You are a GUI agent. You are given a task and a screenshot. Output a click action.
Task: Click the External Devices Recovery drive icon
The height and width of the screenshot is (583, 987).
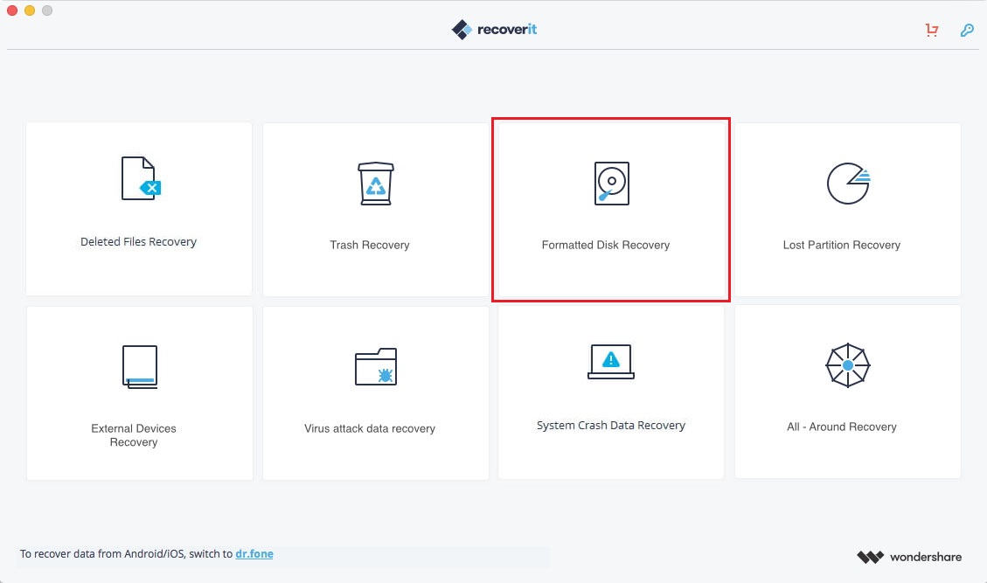pos(140,366)
